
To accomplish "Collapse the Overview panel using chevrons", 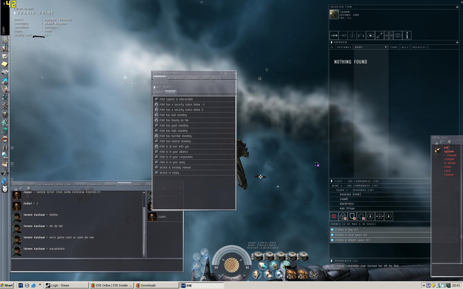I will click(x=457, y=43).
